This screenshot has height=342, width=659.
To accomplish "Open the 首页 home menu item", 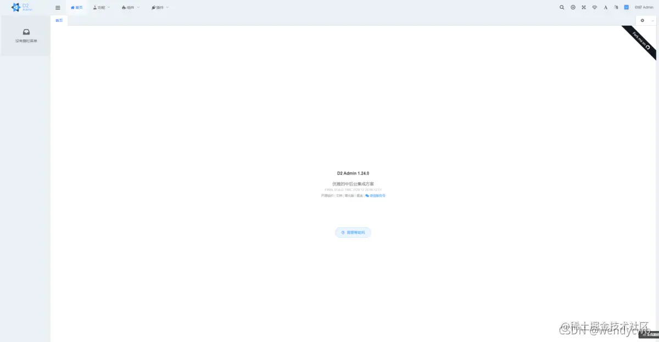I will pyautogui.click(x=77, y=8).
